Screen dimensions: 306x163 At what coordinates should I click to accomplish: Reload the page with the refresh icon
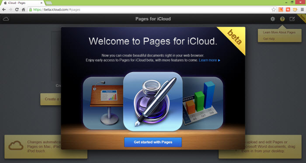pos(17,9)
